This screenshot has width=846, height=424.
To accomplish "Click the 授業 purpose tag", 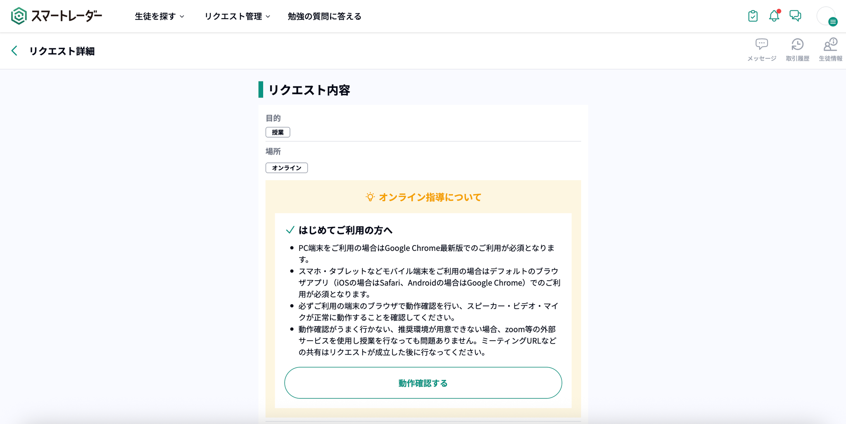I will [278, 132].
